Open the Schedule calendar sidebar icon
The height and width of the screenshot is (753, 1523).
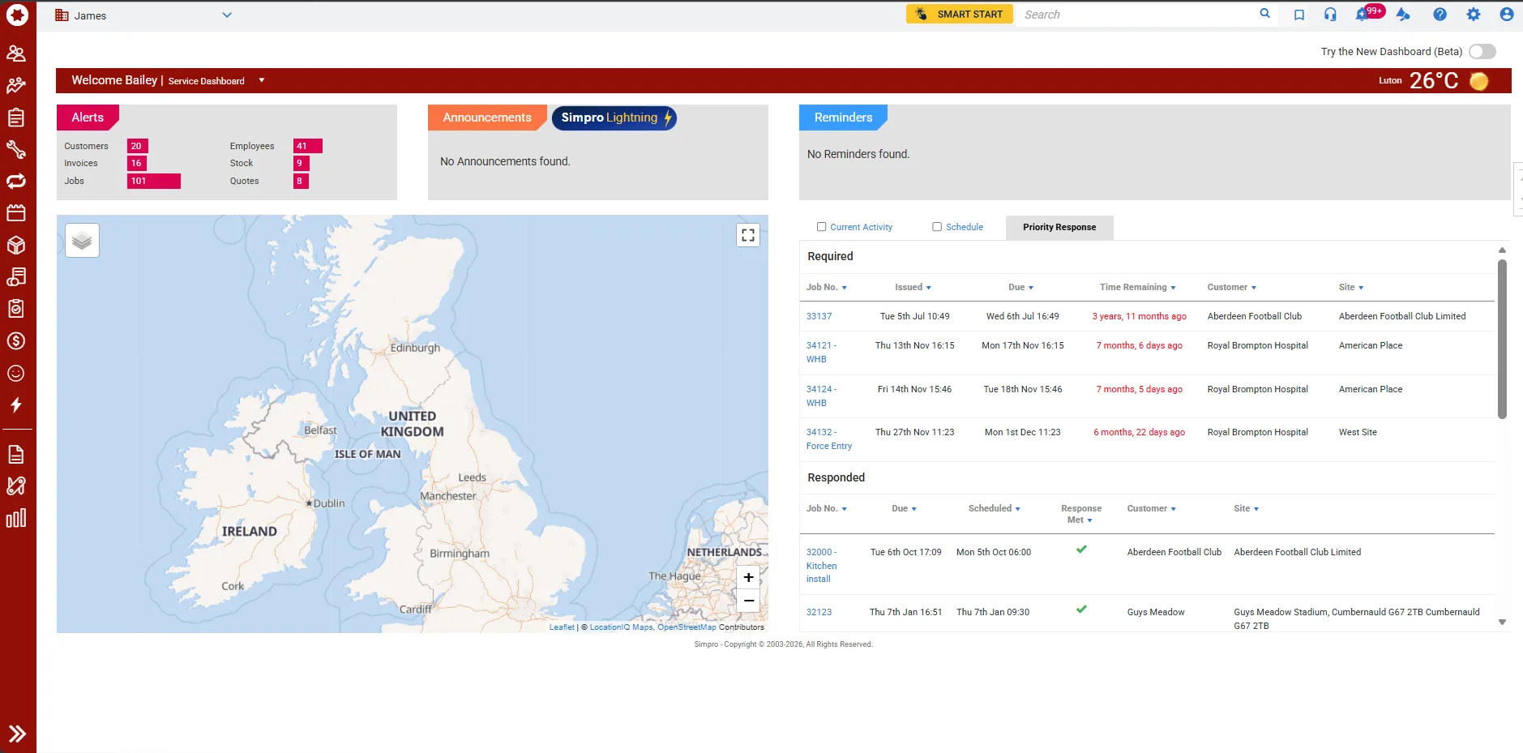click(16, 213)
